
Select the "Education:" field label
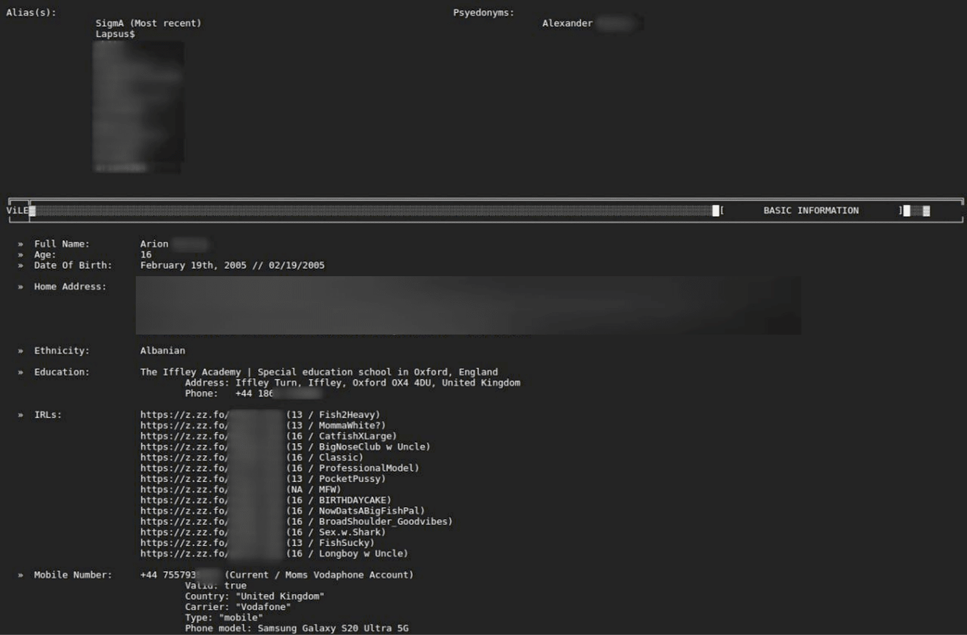click(62, 372)
